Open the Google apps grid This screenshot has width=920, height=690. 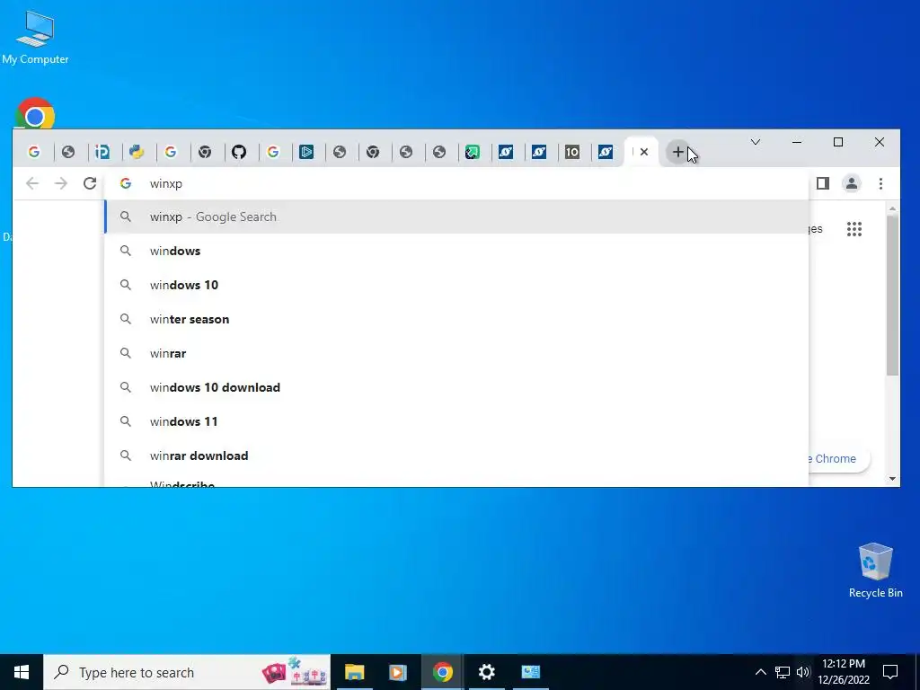[854, 229]
